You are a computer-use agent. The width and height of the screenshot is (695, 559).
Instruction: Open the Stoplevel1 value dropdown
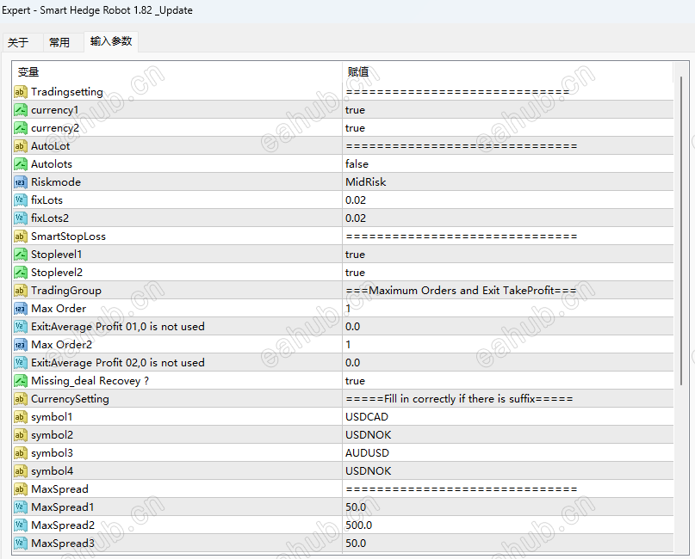(506, 255)
